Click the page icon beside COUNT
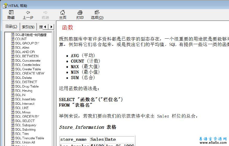229x146 pixels. [x=13, y=39]
